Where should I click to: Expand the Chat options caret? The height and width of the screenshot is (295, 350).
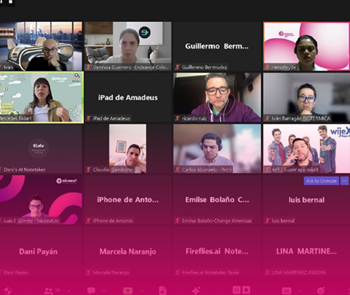pos(104,291)
